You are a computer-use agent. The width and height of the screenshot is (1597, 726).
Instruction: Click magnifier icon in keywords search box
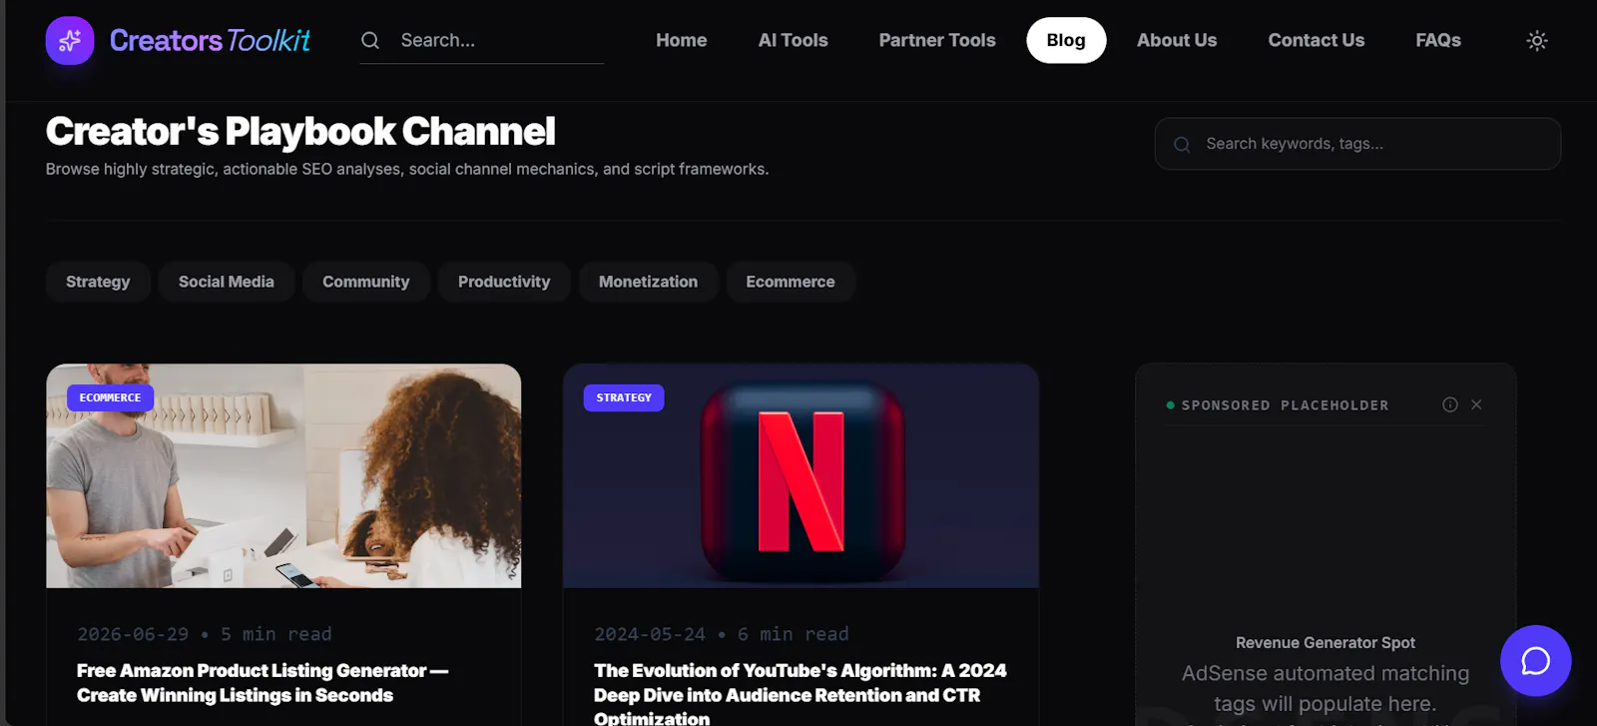click(x=1182, y=144)
